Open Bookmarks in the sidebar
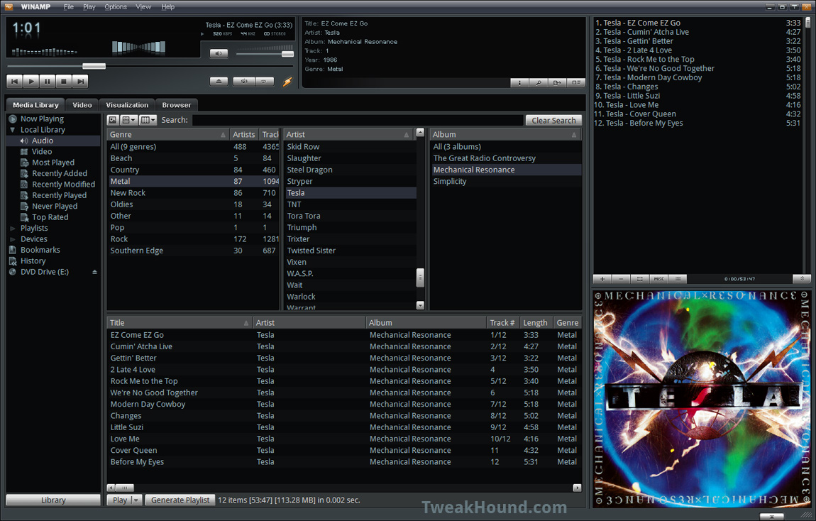The width and height of the screenshot is (816, 521). (x=40, y=250)
